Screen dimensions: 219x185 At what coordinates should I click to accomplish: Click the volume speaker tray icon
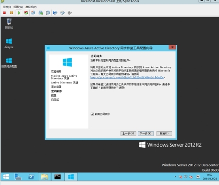coord(191,177)
